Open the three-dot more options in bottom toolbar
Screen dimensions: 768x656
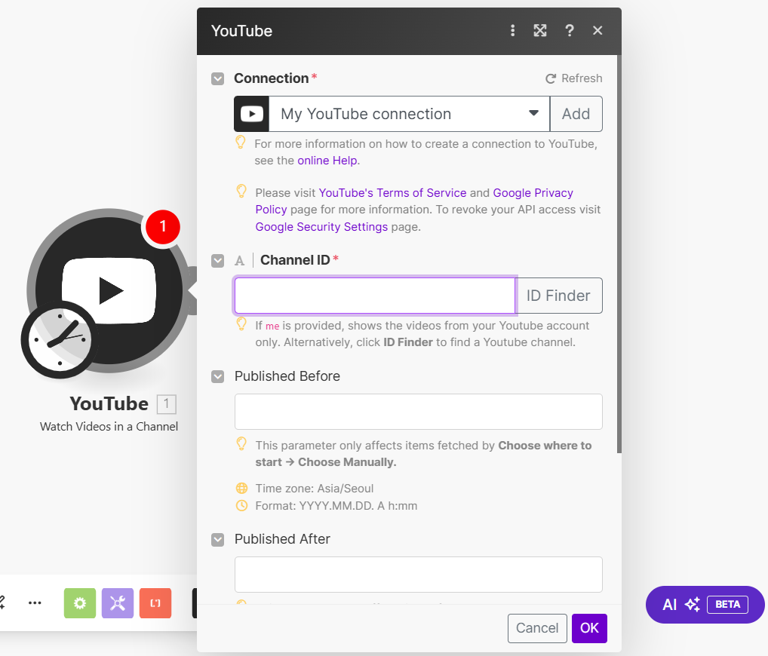(35, 603)
